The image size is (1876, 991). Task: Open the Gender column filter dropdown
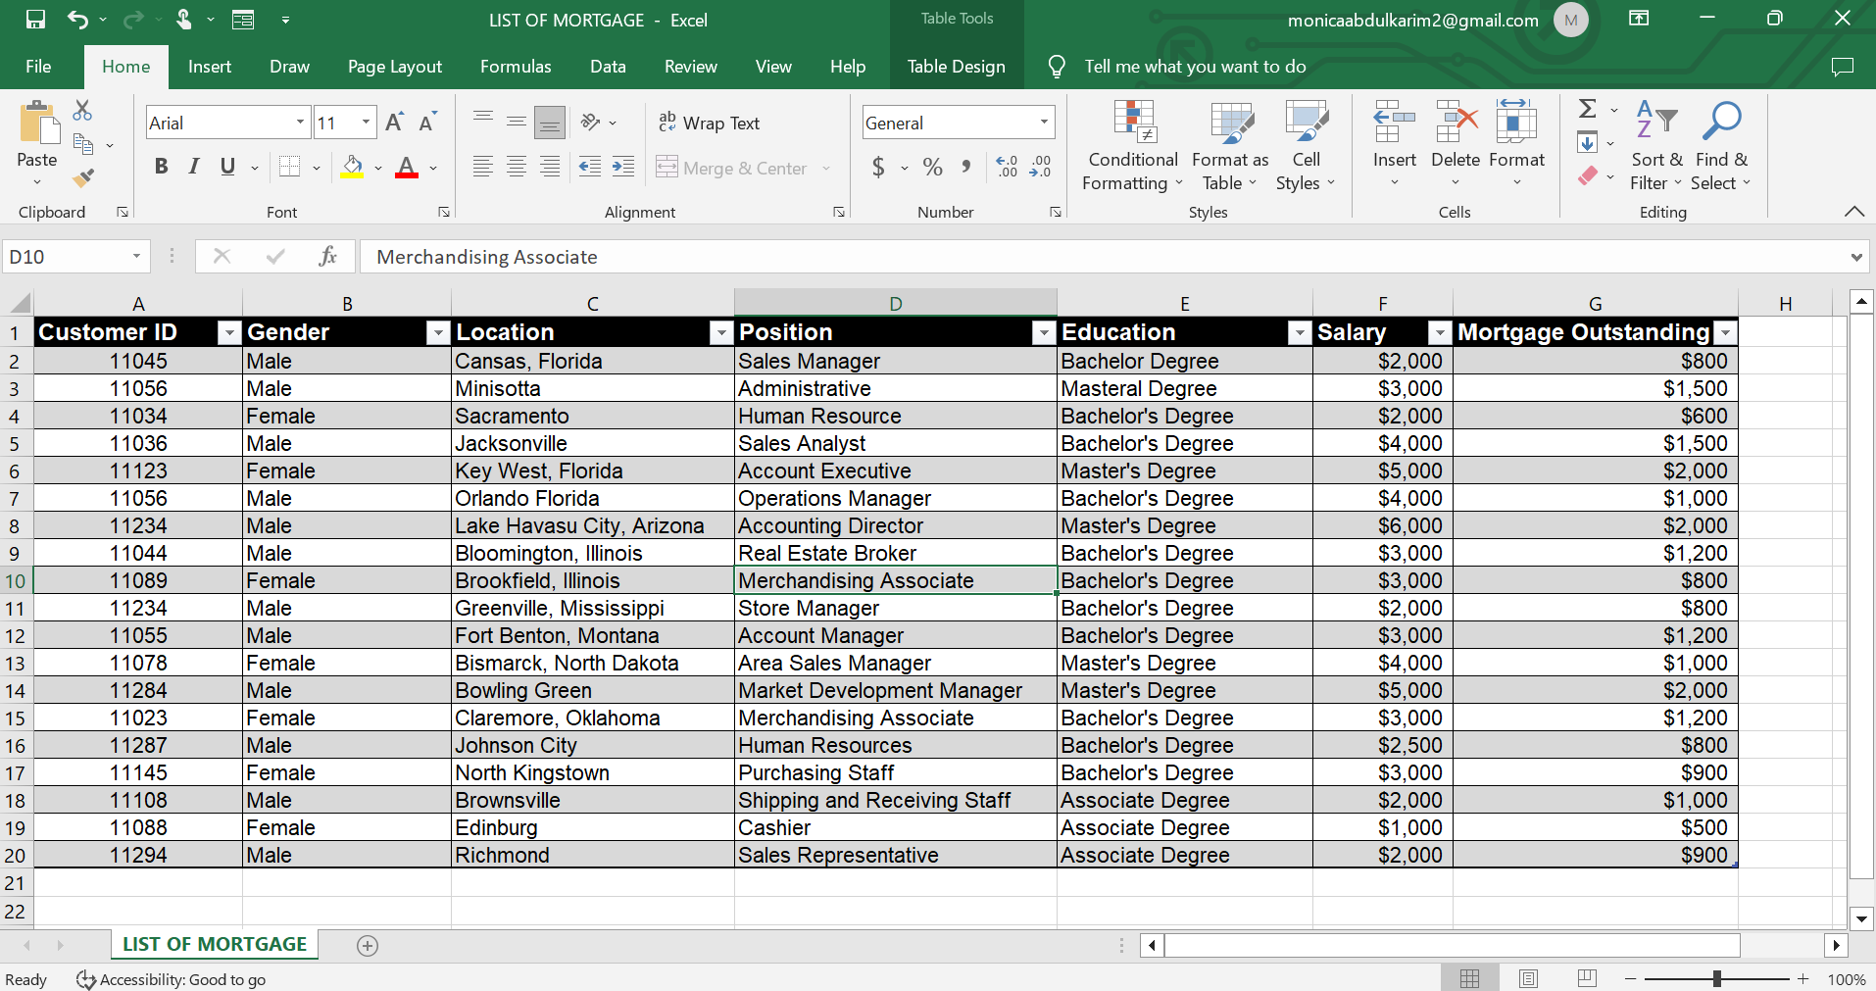point(437,333)
